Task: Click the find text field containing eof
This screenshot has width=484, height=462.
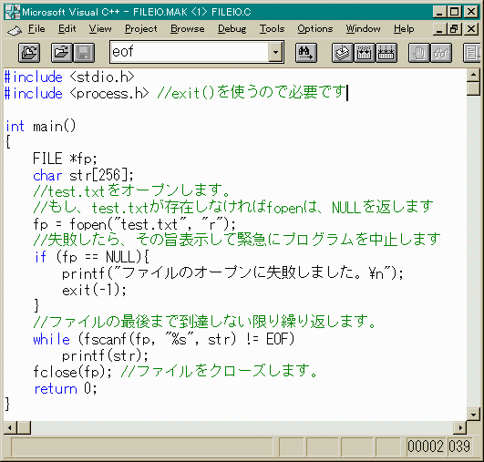Action: click(190, 52)
